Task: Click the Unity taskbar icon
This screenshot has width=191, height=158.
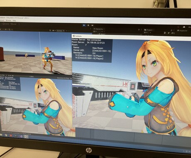Action: pos(26,137)
